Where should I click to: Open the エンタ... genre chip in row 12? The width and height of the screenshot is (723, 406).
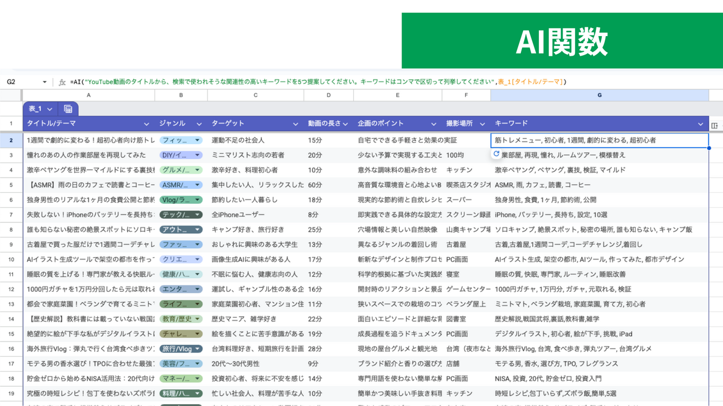coord(181,289)
